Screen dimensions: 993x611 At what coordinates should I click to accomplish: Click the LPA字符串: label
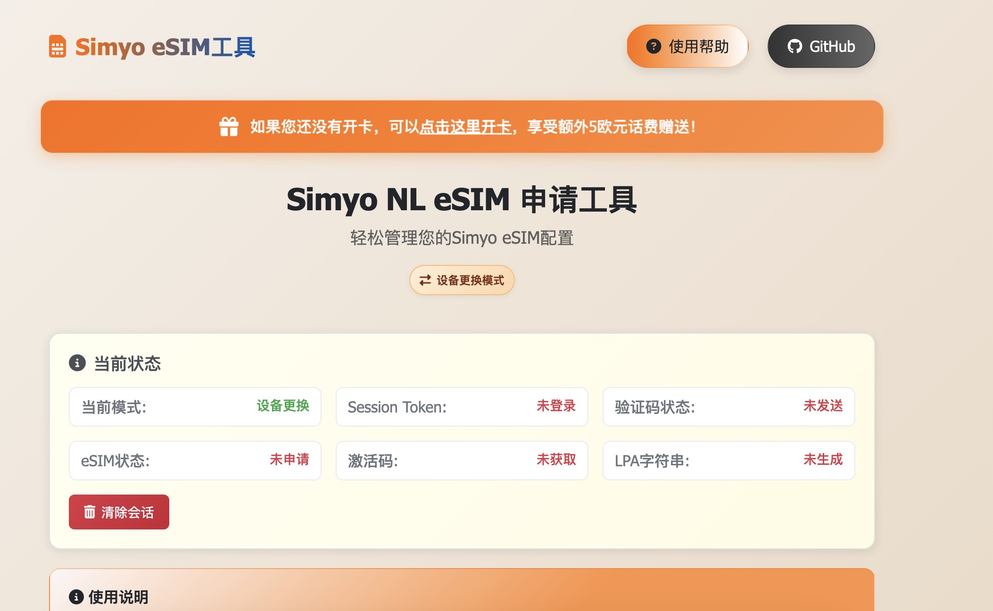(x=652, y=461)
